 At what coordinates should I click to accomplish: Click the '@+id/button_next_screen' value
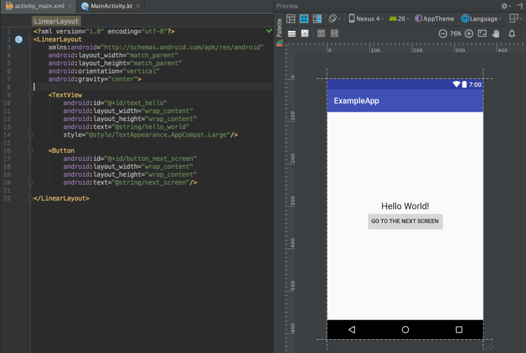tap(151, 158)
